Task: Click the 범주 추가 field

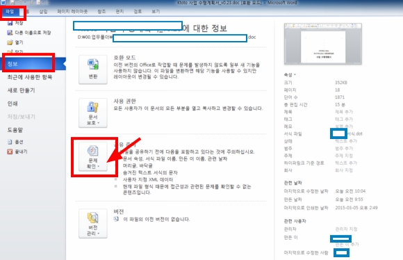Action: (344, 148)
